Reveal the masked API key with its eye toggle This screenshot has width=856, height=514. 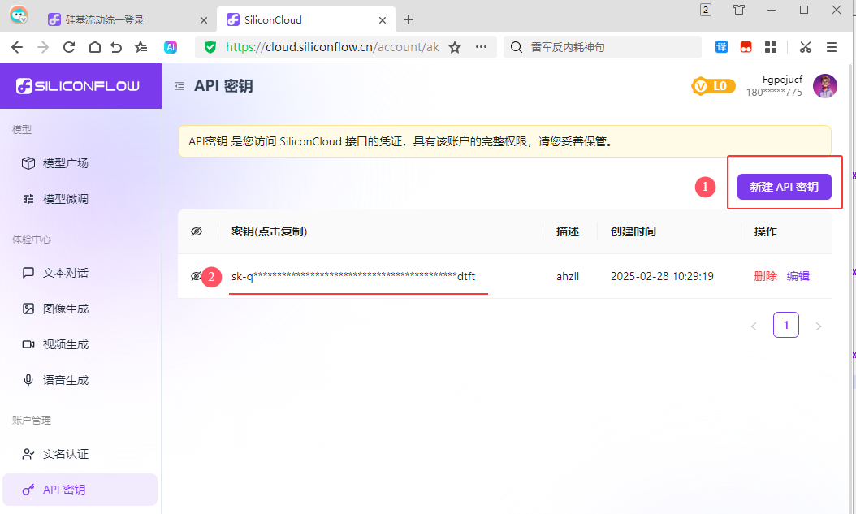[x=196, y=276]
